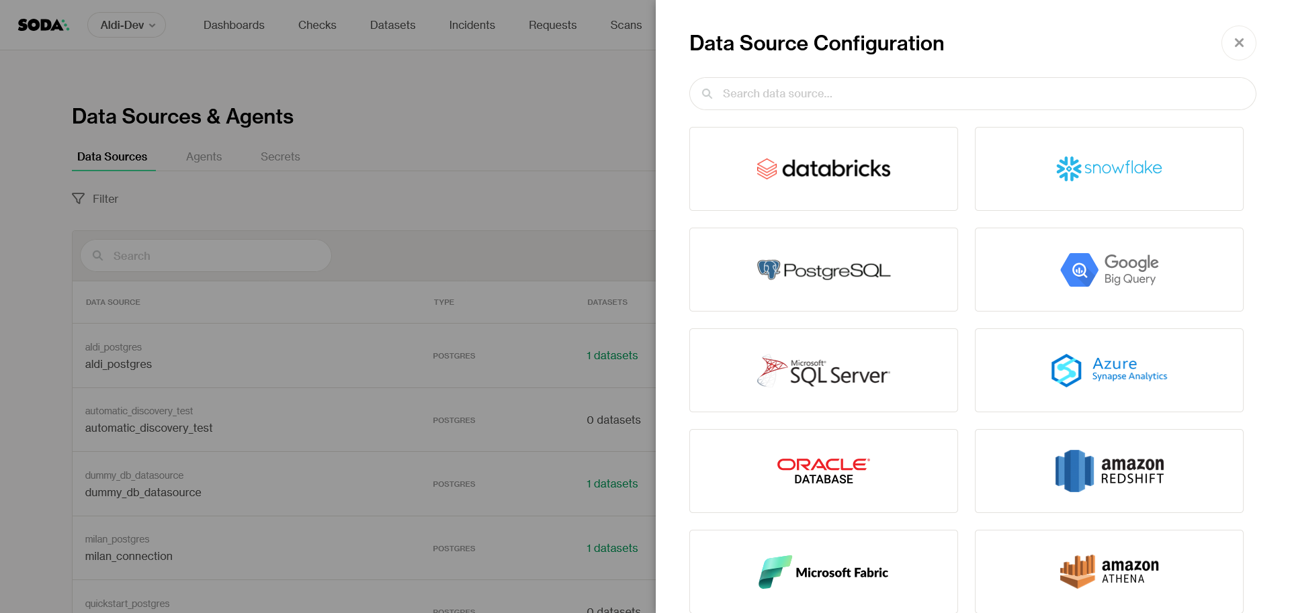Switch to the Agents tab

pos(204,156)
